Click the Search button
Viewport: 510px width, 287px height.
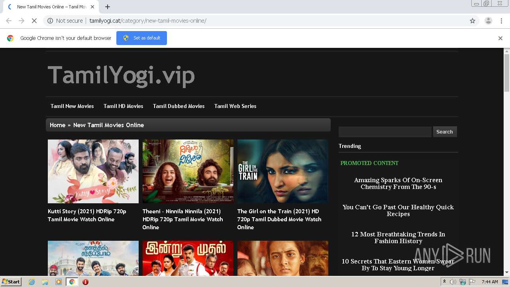[445, 132]
